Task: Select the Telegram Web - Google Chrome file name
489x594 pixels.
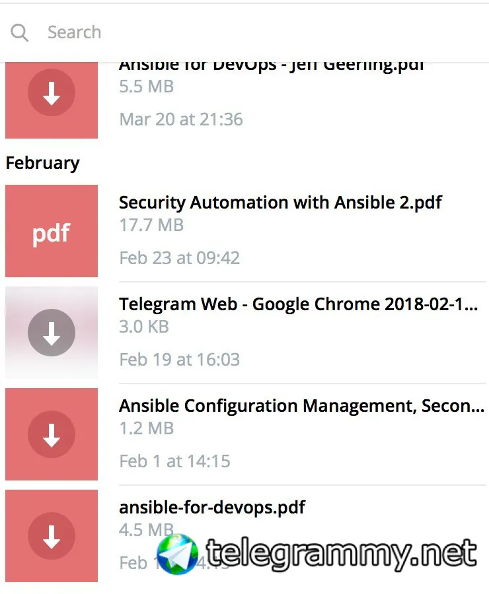Action: (298, 304)
